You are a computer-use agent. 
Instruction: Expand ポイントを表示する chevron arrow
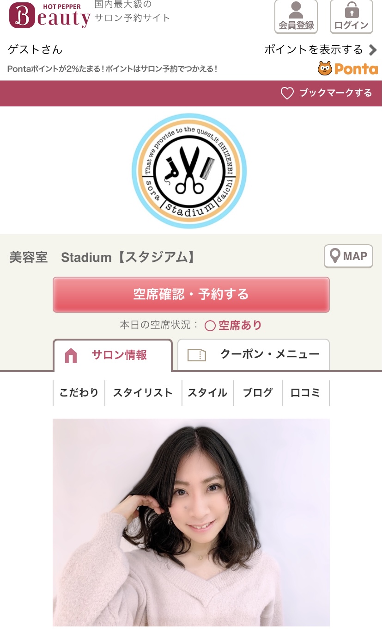pyautogui.click(x=373, y=50)
